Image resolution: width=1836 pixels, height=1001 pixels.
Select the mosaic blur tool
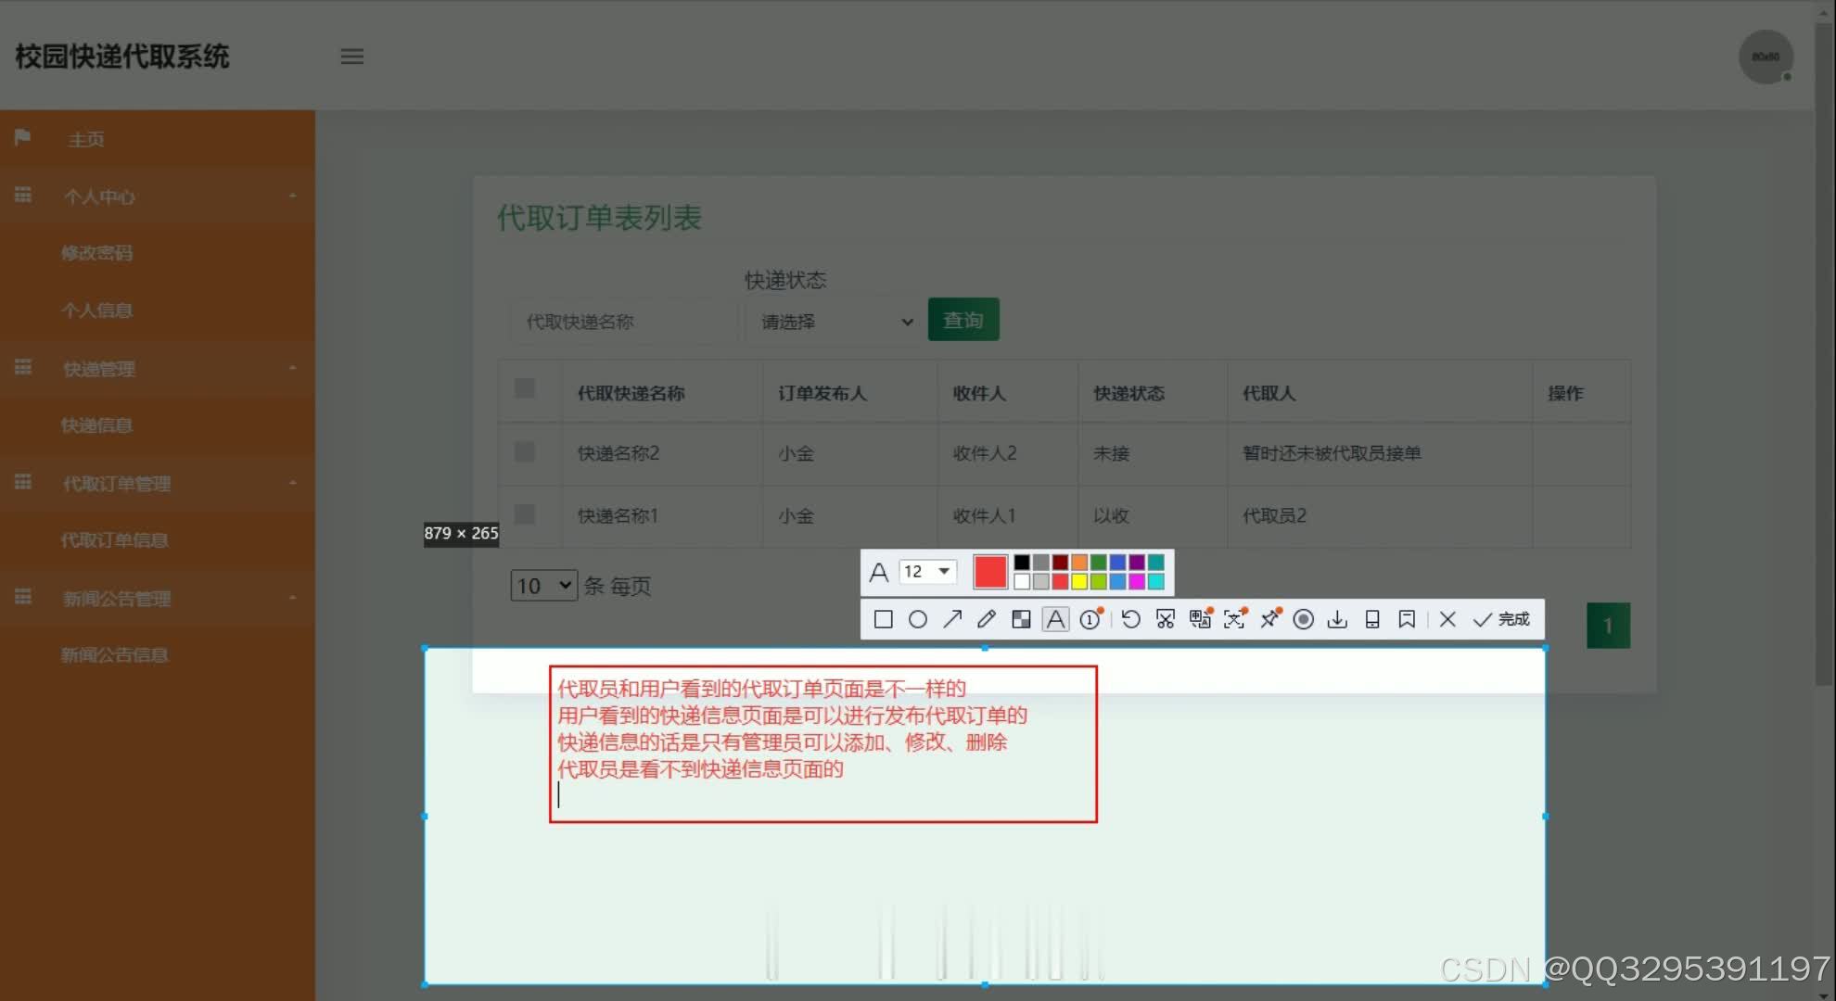tap(1021, 619)
